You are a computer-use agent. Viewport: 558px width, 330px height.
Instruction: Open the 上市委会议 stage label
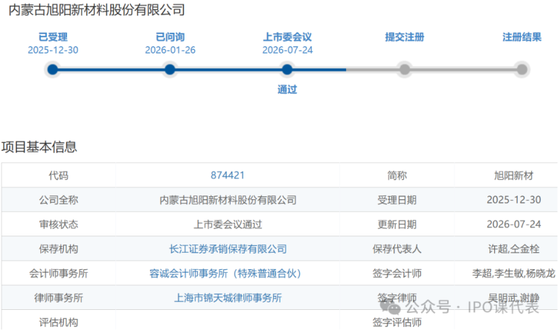click(287, 37)
